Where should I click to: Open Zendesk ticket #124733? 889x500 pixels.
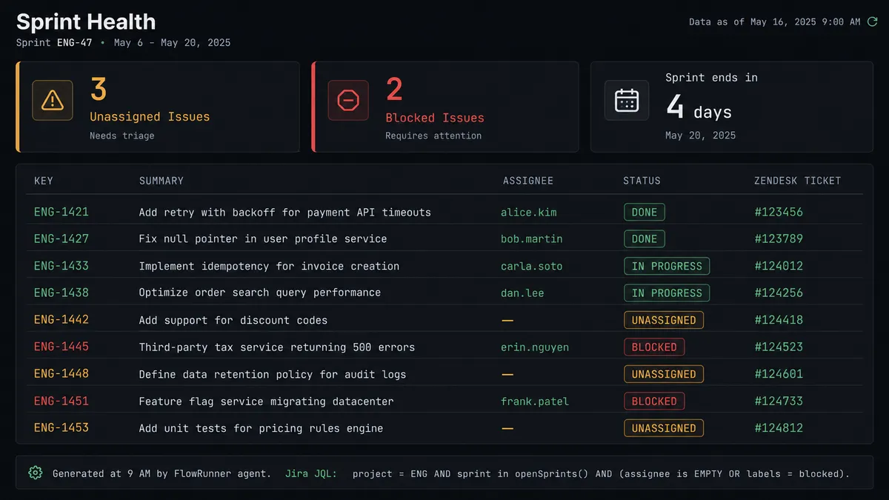[779, 401]
